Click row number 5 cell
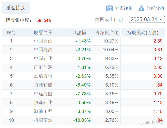 click(11, 76)
